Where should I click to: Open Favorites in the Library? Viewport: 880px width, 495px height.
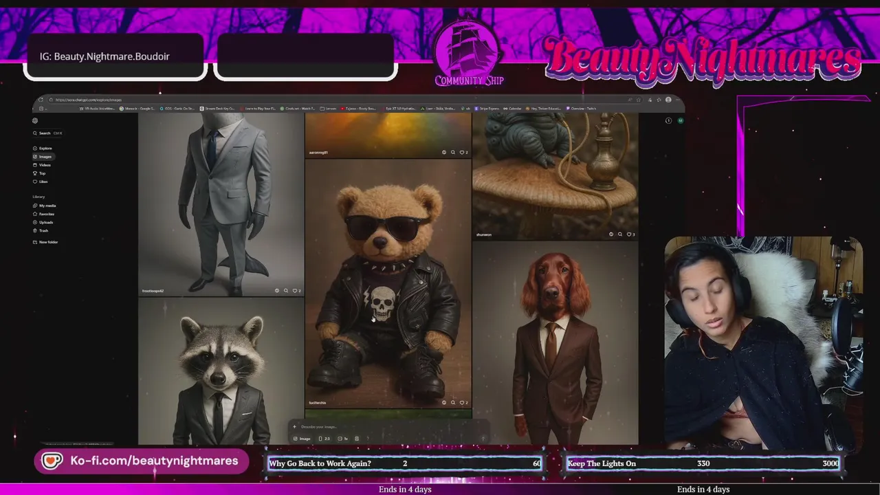44,214
